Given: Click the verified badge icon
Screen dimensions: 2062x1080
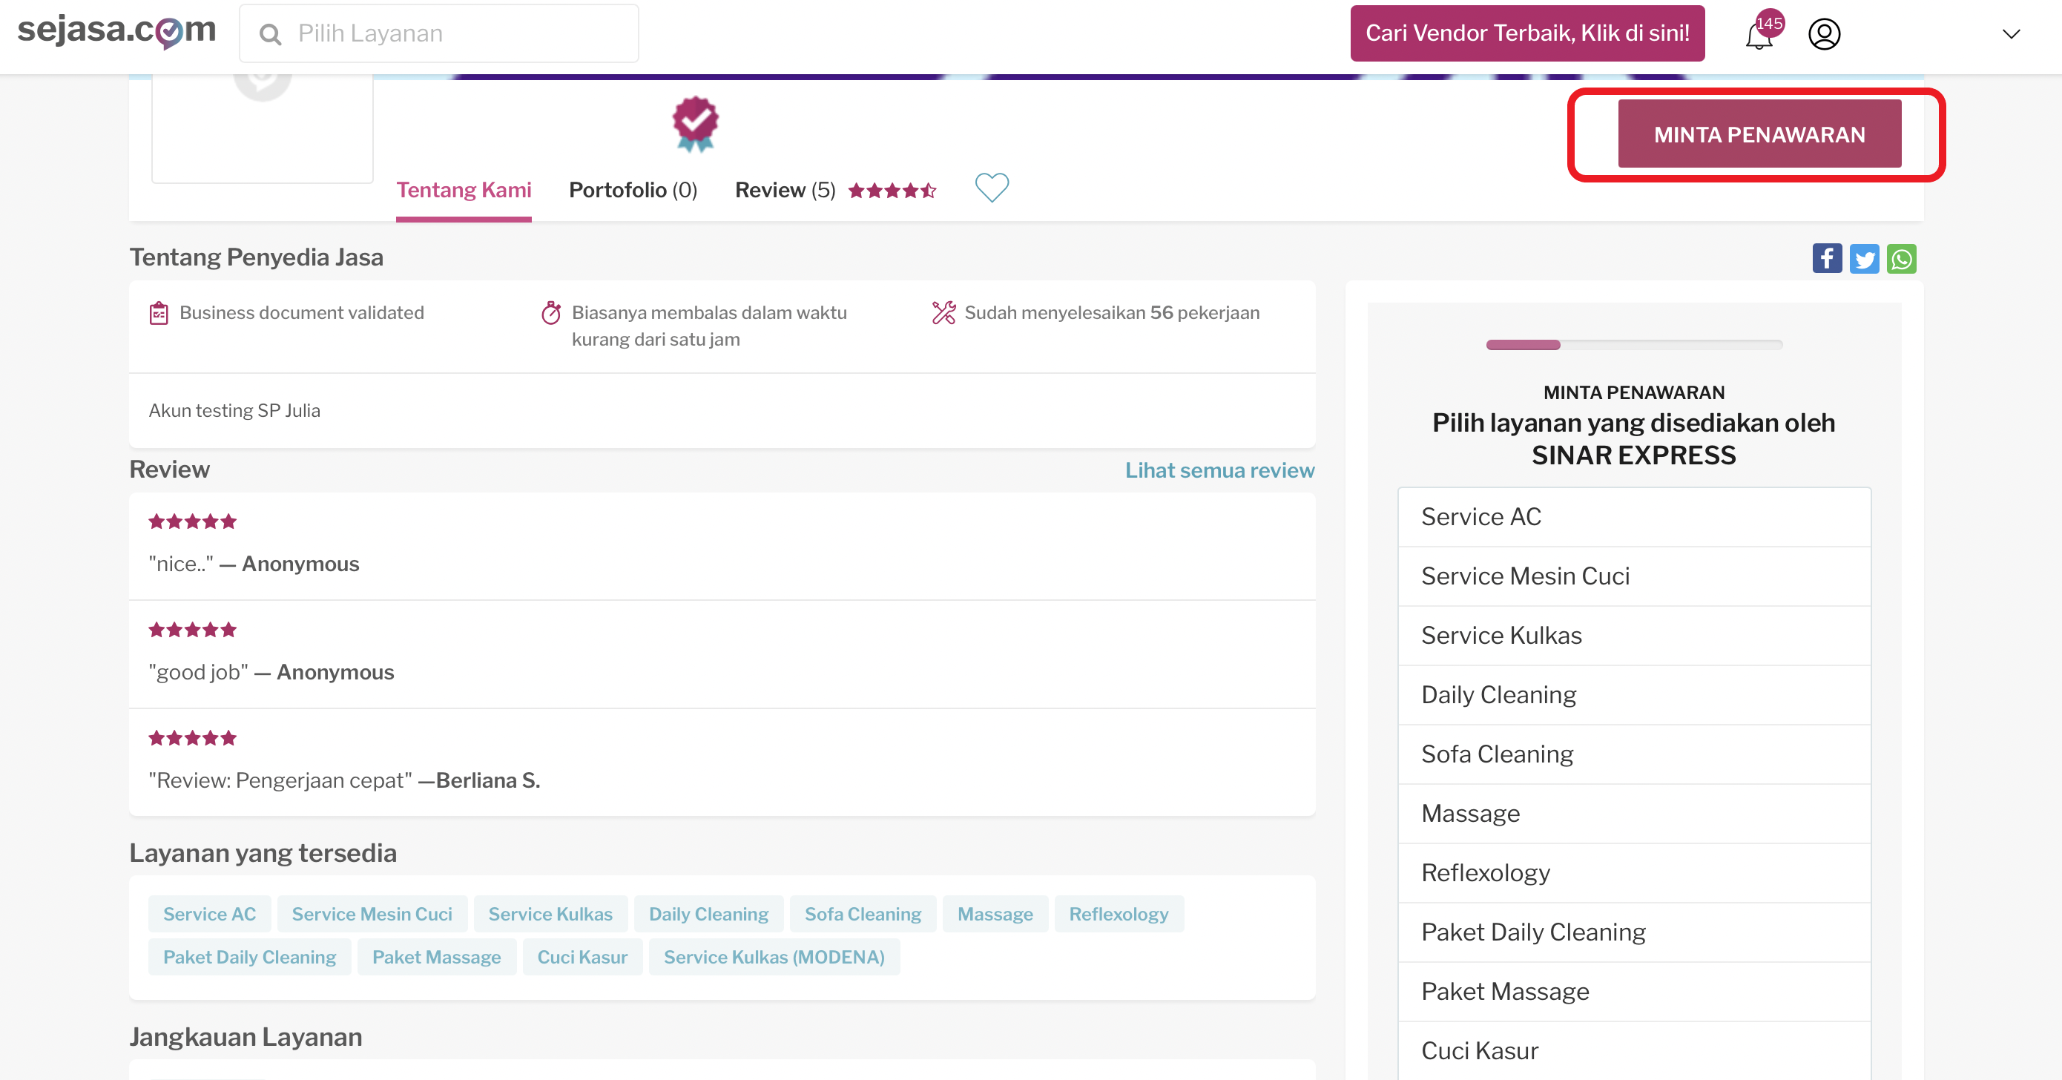Looking at the screenshot, I should [695, 123].
